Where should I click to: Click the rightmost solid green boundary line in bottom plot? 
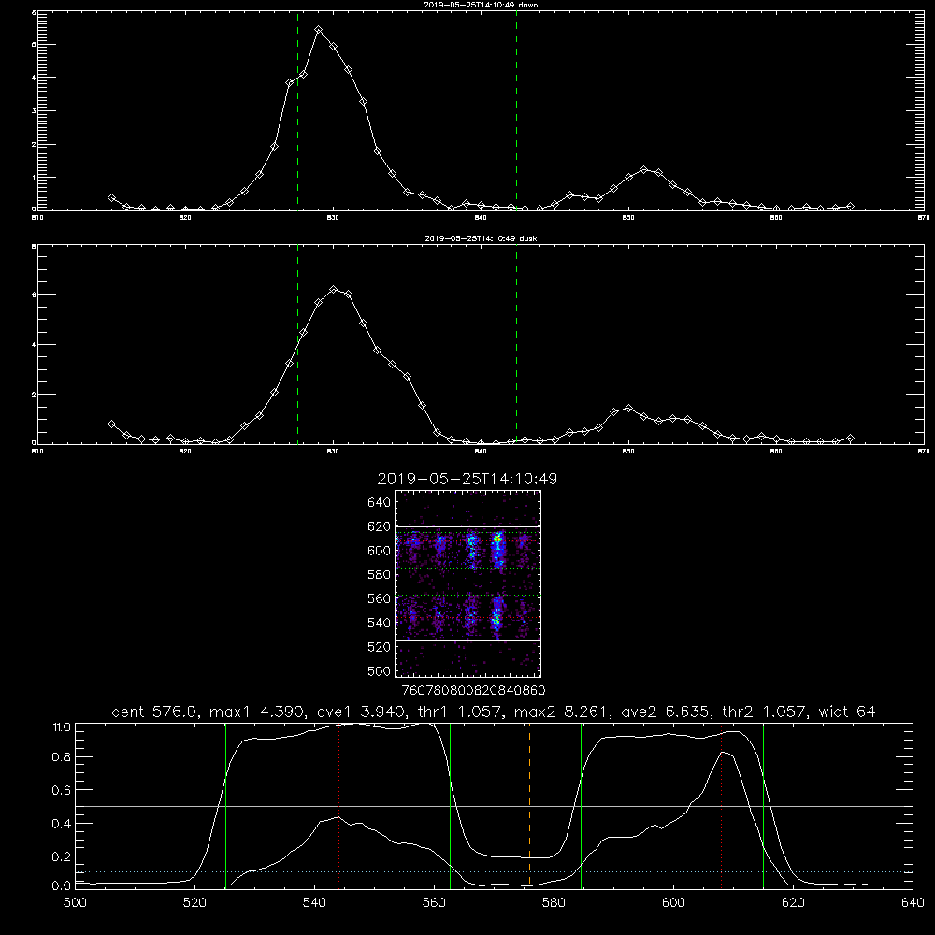(x=763, y=806)
